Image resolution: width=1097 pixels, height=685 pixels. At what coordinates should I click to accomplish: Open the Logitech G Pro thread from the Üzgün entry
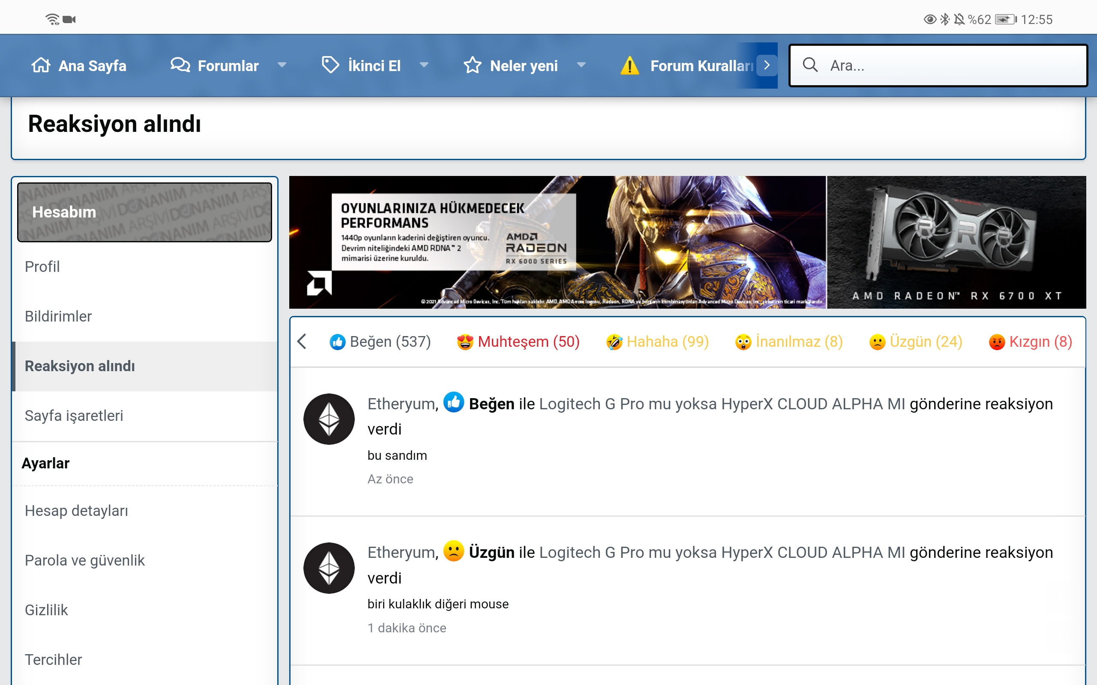tap(722, 552)
